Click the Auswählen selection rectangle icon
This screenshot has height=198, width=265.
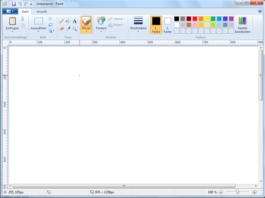(39, 21)
